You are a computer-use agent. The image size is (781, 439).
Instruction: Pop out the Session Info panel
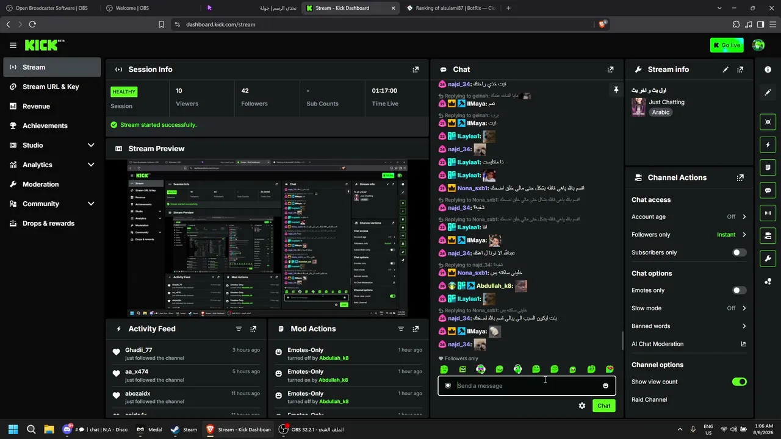416,70
